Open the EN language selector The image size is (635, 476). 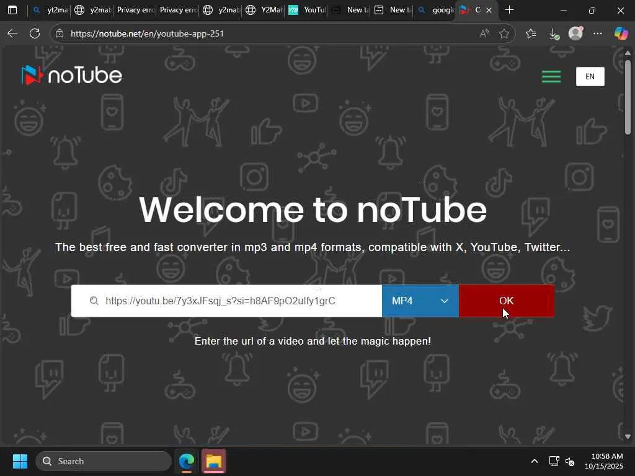pyautogui.click(x=590, y=76)
